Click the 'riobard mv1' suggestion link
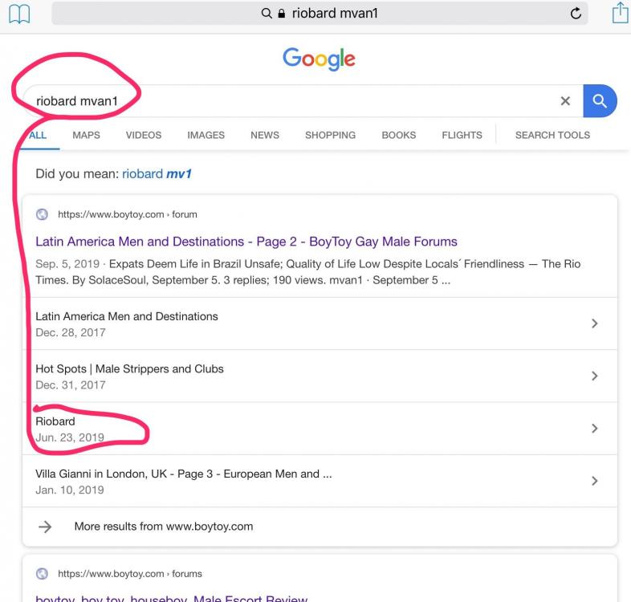Screen dimensions: 631x602 157,174
